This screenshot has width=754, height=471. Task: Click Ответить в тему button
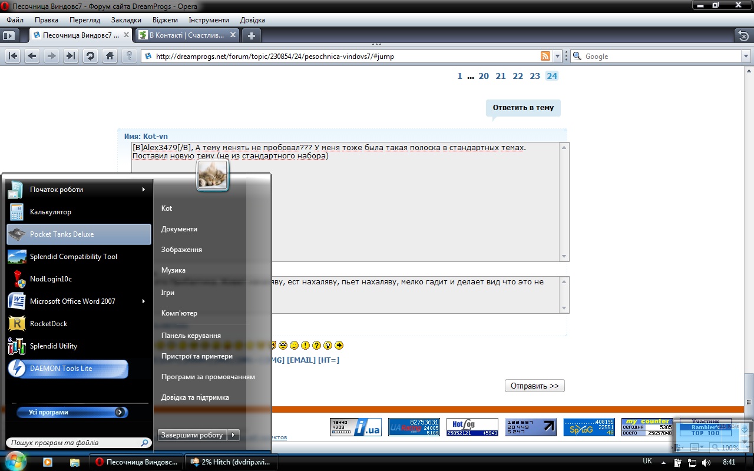click(x=523, y=108)
